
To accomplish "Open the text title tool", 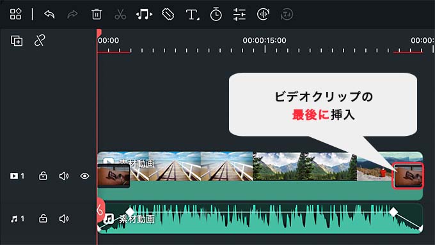I will click(x=193, y=15).
